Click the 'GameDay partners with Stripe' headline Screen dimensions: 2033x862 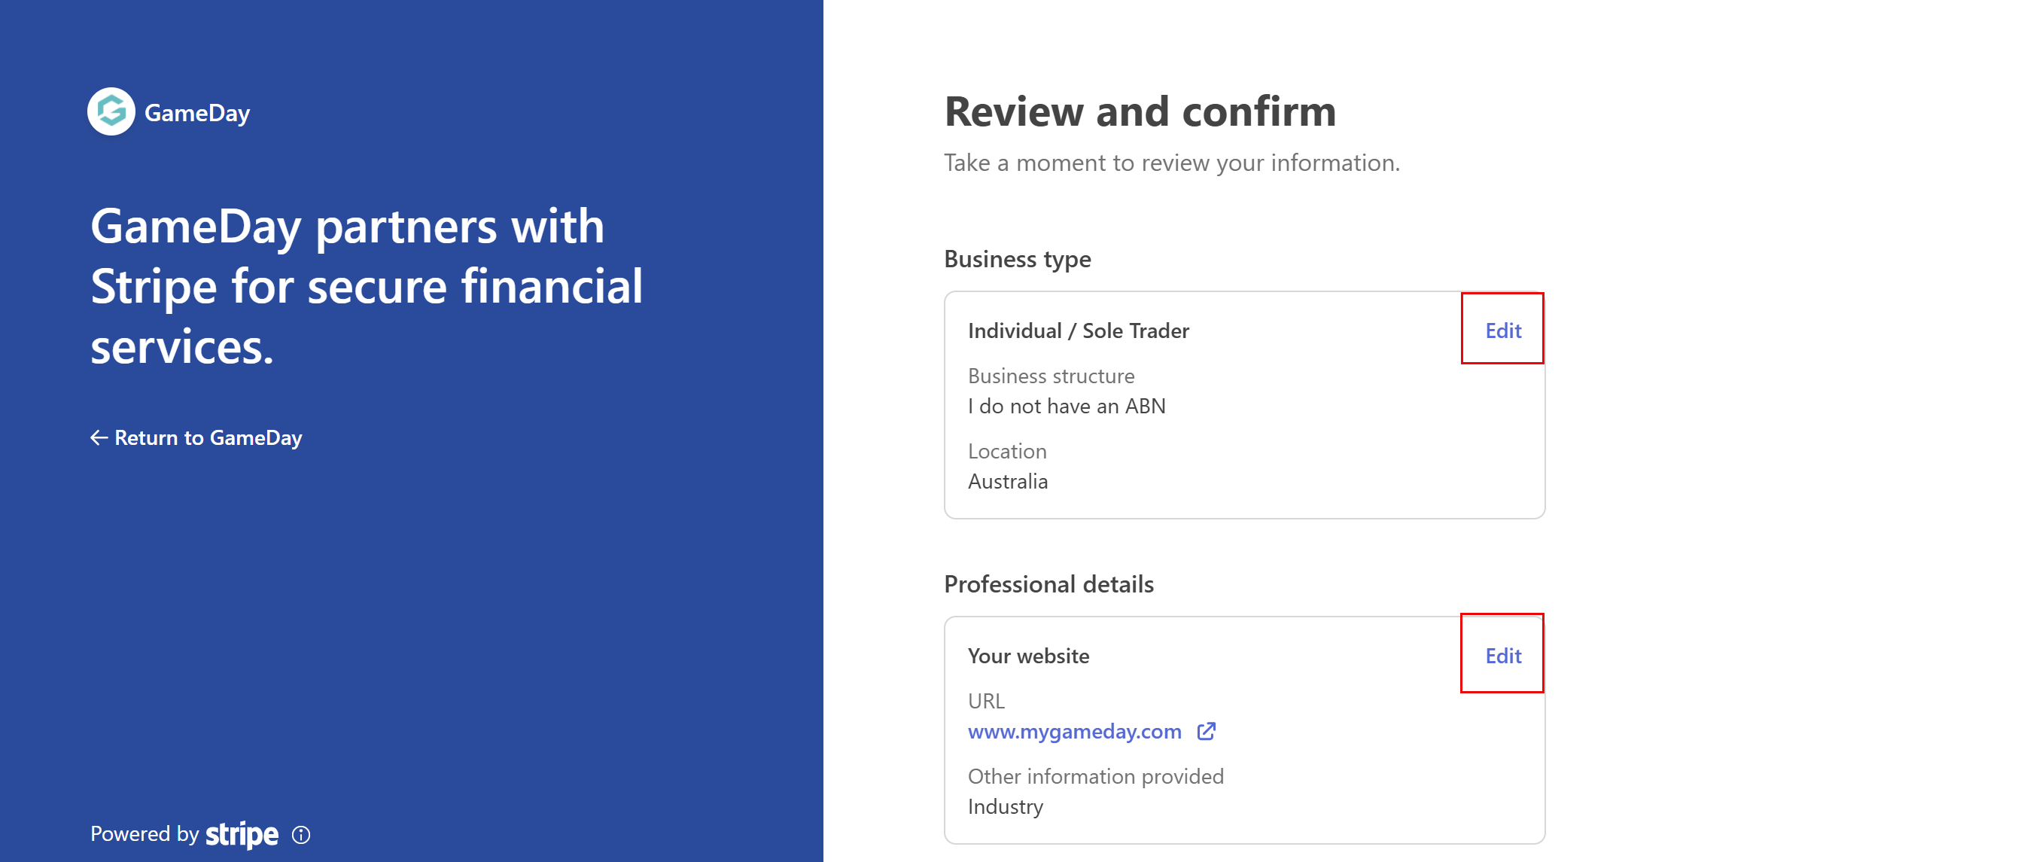[367, 286]
